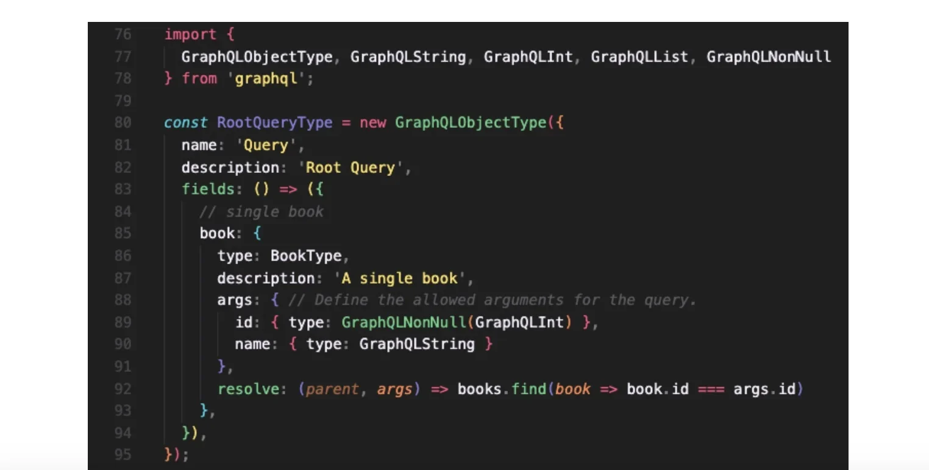This screenshot has width=929, height=470.
Task: Click the 'book' property on line 85
Action: [x=217, y=233]
